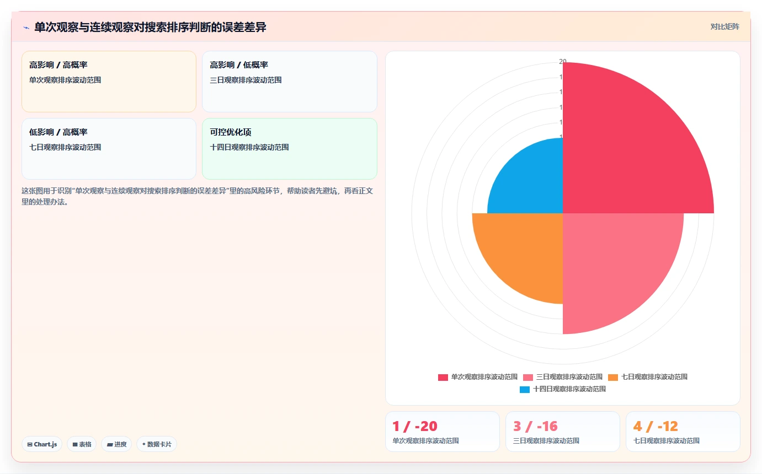
Task: Select the 进度 chip
Action: 116,444
